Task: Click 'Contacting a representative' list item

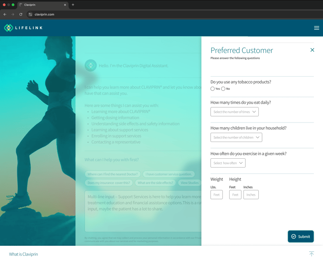Action: coord(116,142)
